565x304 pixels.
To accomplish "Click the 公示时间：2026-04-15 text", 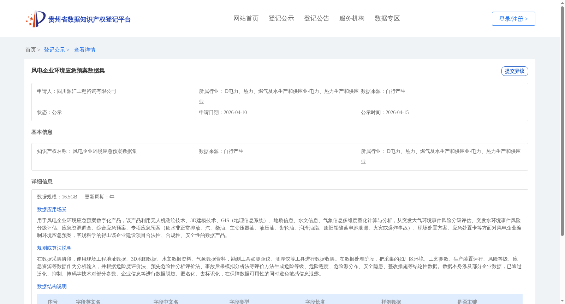I will pos(385,112).
